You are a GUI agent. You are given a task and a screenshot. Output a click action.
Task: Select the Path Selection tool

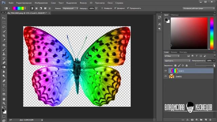point(4,90)
